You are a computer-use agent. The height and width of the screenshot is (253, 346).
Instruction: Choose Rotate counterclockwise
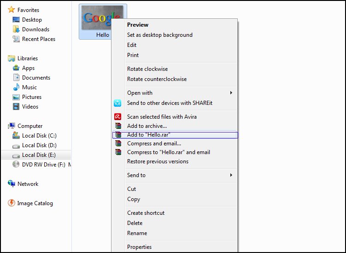[174, 79]
